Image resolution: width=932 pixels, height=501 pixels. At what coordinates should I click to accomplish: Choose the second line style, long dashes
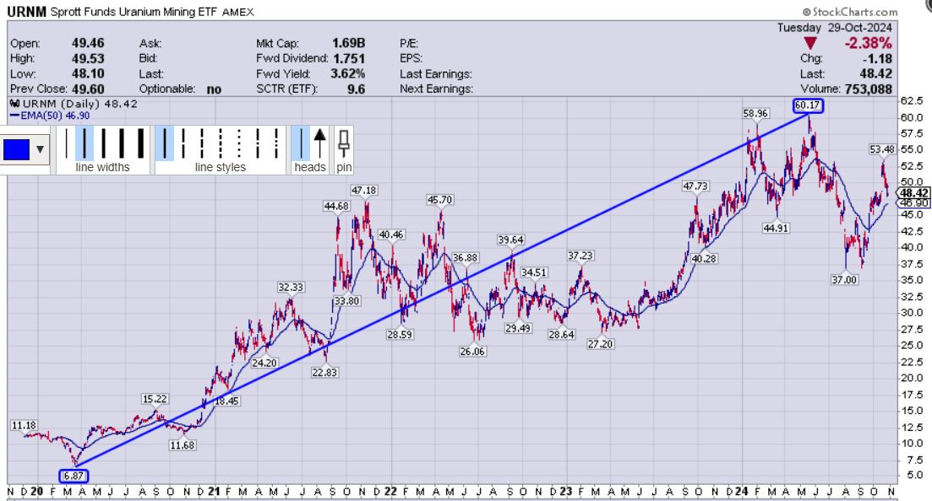183,143
